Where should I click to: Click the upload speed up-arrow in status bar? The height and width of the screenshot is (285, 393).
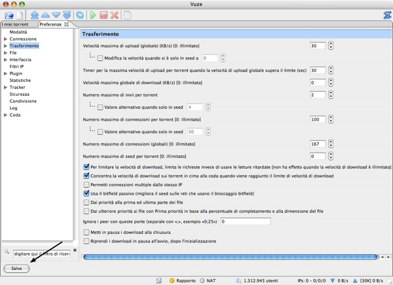click(355, 280)
